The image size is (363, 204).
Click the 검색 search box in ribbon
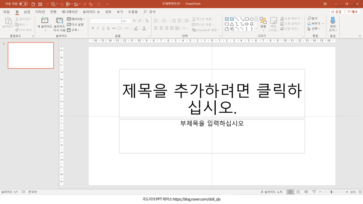click(x=150, y=12)
